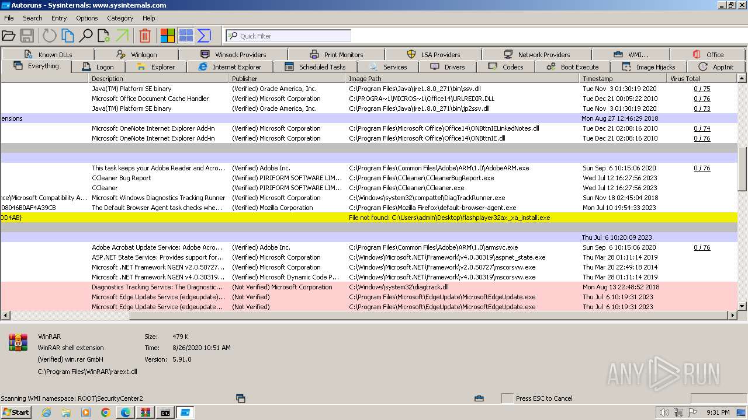The height and width of the screenshot is (420, 748).
Task: Select the Diagnostics Tracking Service row
Action: click(x=369, y=287)
